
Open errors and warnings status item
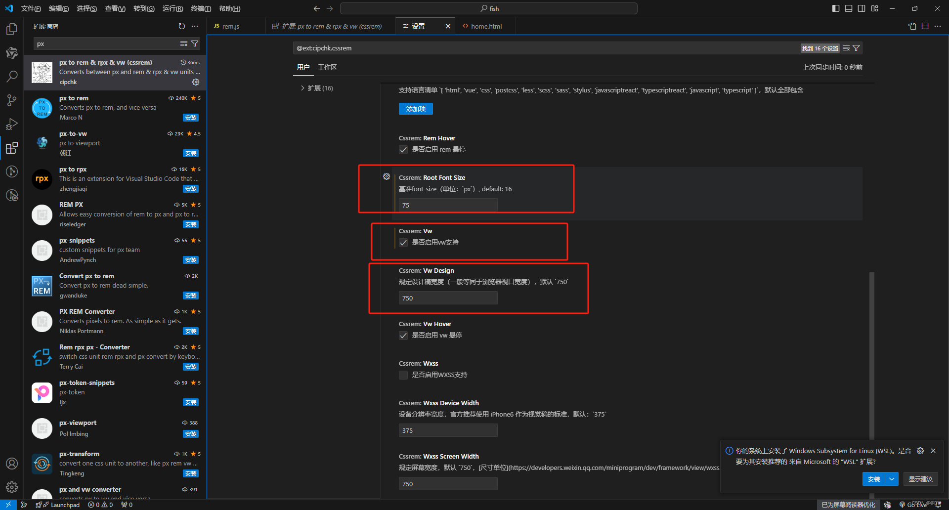pyautogui.click(x=100, y=505)
